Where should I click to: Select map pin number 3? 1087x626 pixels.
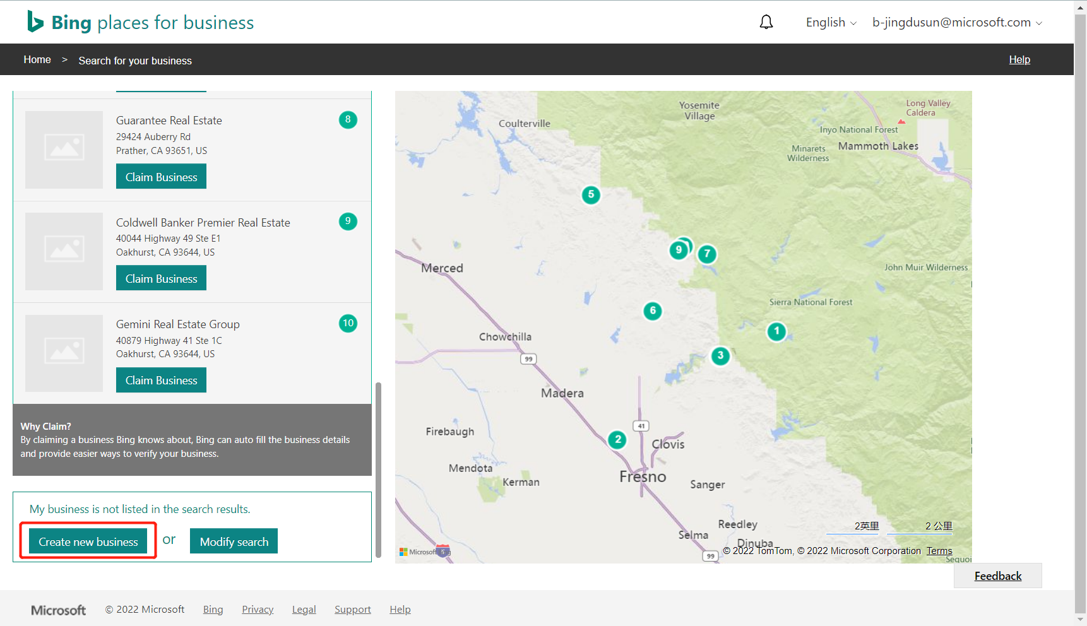pyautogui.click(x=720, y=356)
